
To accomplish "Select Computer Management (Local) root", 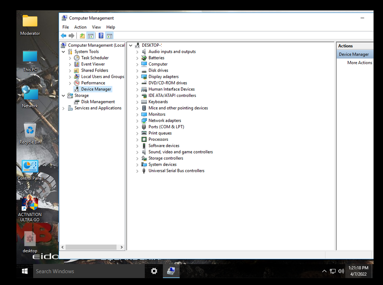I will 96,45.
